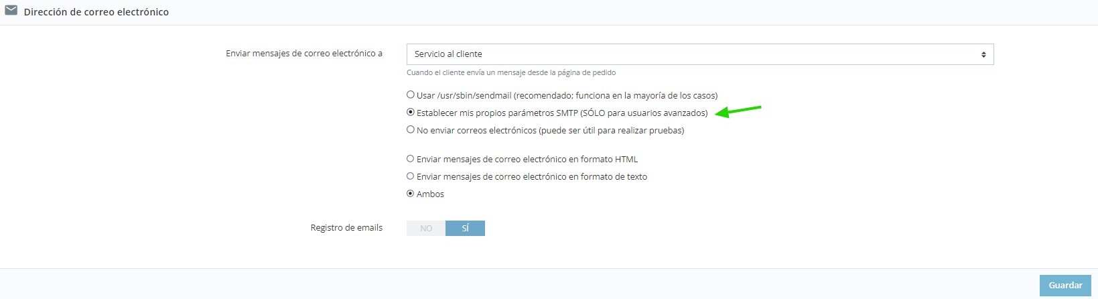
Task: Select Establecer mis propios parámetros SMTP radio
Action: pyautogui.click(x=411, y=113)
